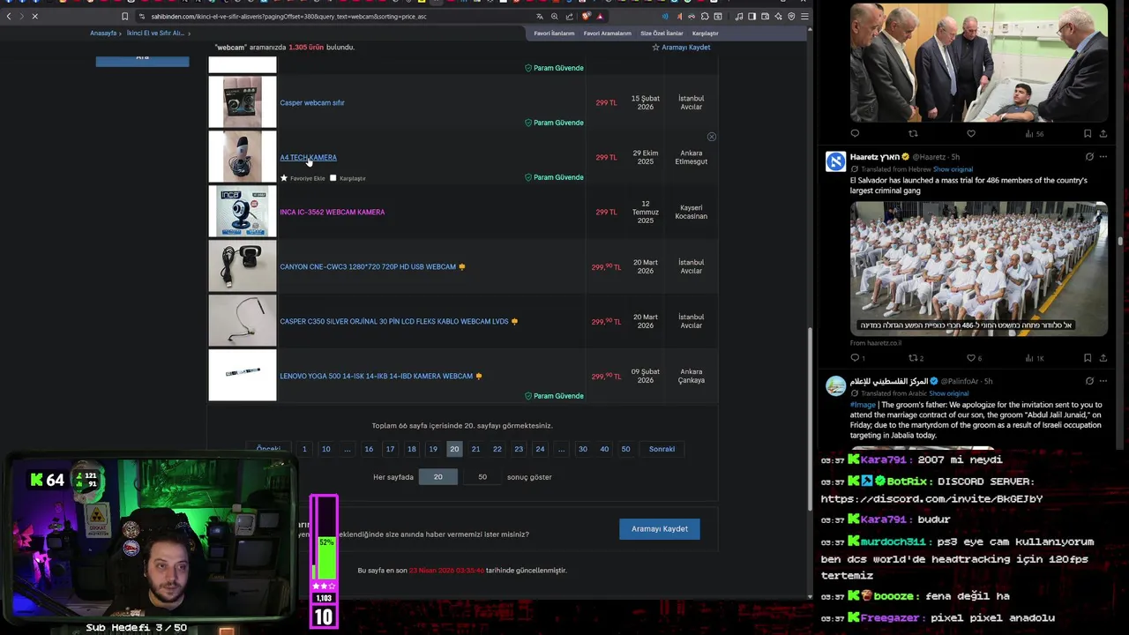The image size is (1129, 635).
Task: Go to page 19 in pagination
Action: [x=433, y=449]
